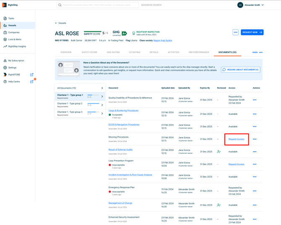
Task: Click the RightShip logo icon
Action: pos(5,5)
